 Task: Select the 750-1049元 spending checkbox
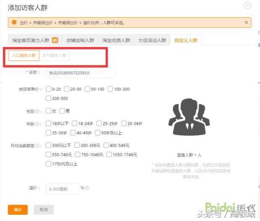coord(78,155)
